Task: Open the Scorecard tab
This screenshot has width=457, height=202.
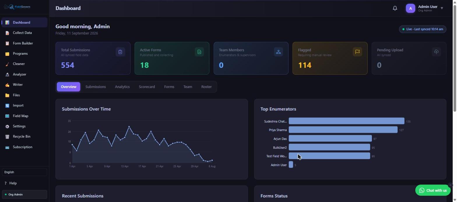Action: pos(147,87)
